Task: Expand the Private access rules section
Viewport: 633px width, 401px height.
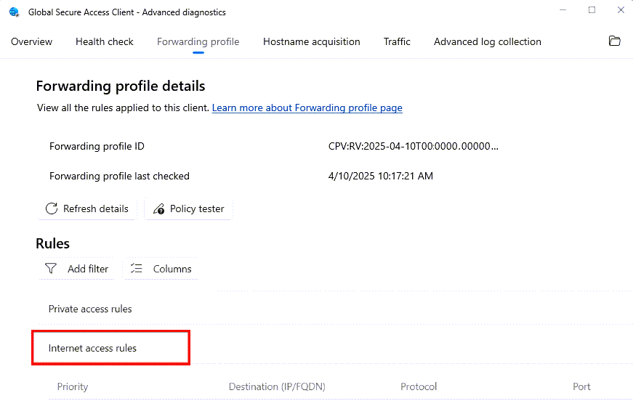Action: click(x=90, y=309)
